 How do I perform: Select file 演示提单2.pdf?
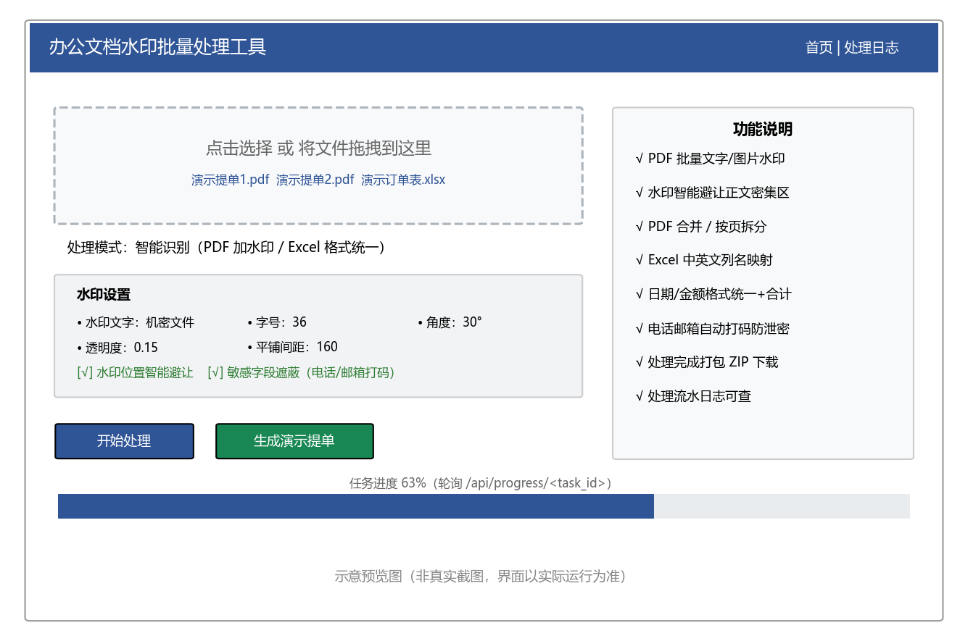tap(315, 180)
